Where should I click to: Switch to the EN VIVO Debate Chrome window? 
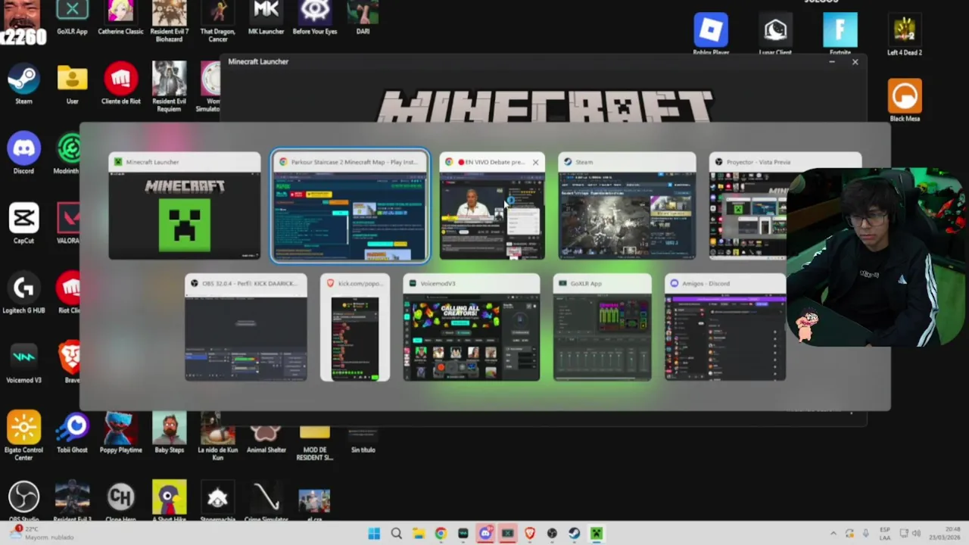click(x=491, y=206)
